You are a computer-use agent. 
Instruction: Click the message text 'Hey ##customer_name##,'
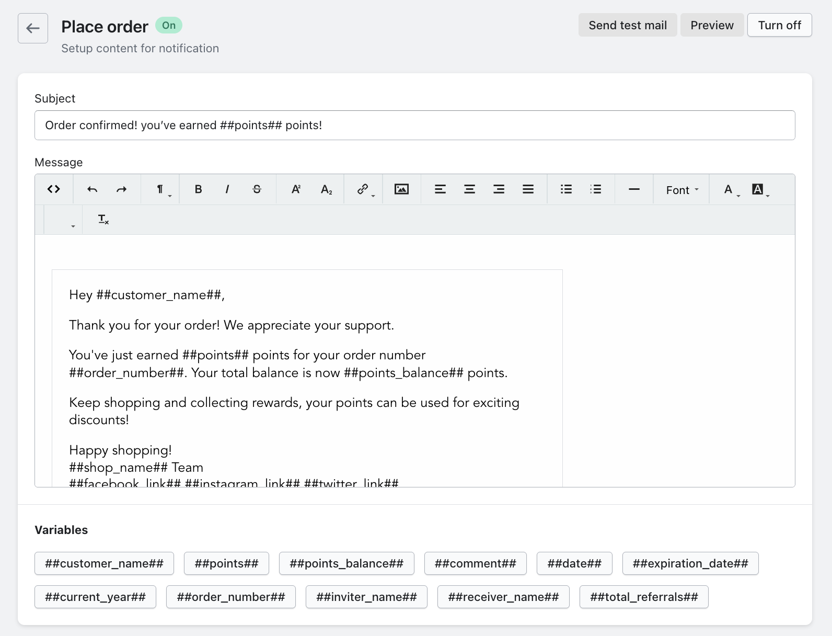[x=147, y=295]
